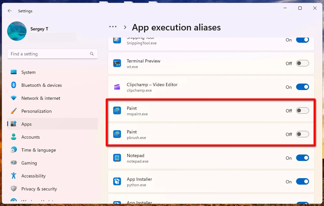Click the Paint icon beside mspaint.exe

tap(117, 111)
